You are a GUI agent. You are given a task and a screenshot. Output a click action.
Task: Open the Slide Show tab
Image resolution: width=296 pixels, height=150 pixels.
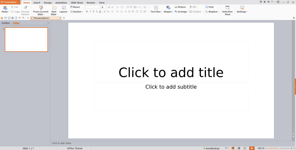point(77,3)
